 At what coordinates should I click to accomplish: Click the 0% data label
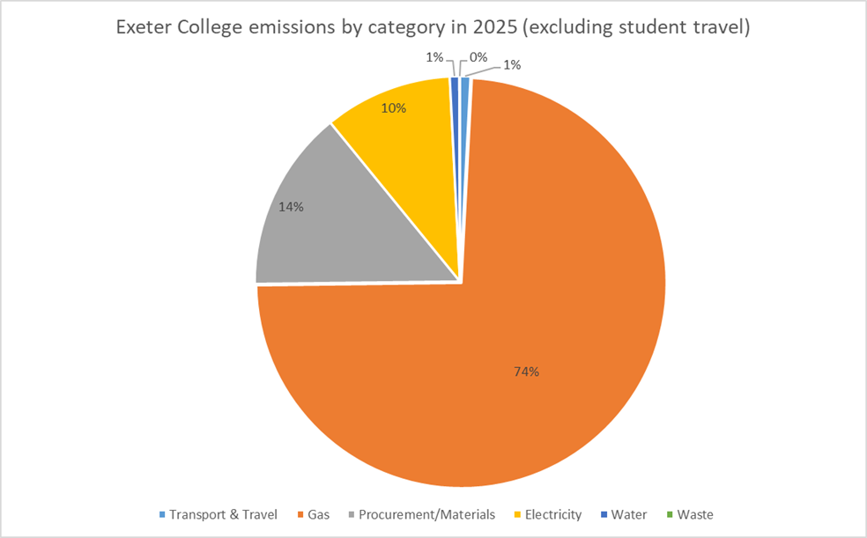coord(478,57)
